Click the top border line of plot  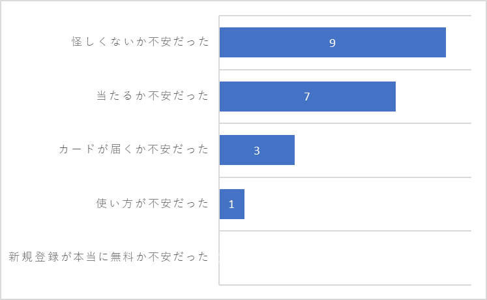(346, 16)
